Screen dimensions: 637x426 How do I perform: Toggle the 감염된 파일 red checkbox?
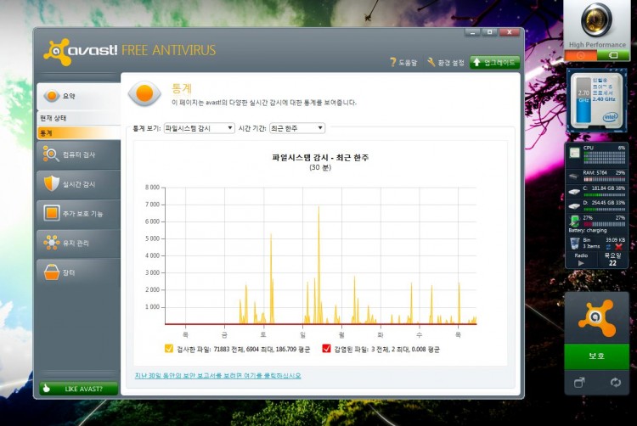[x=326, y=349]
